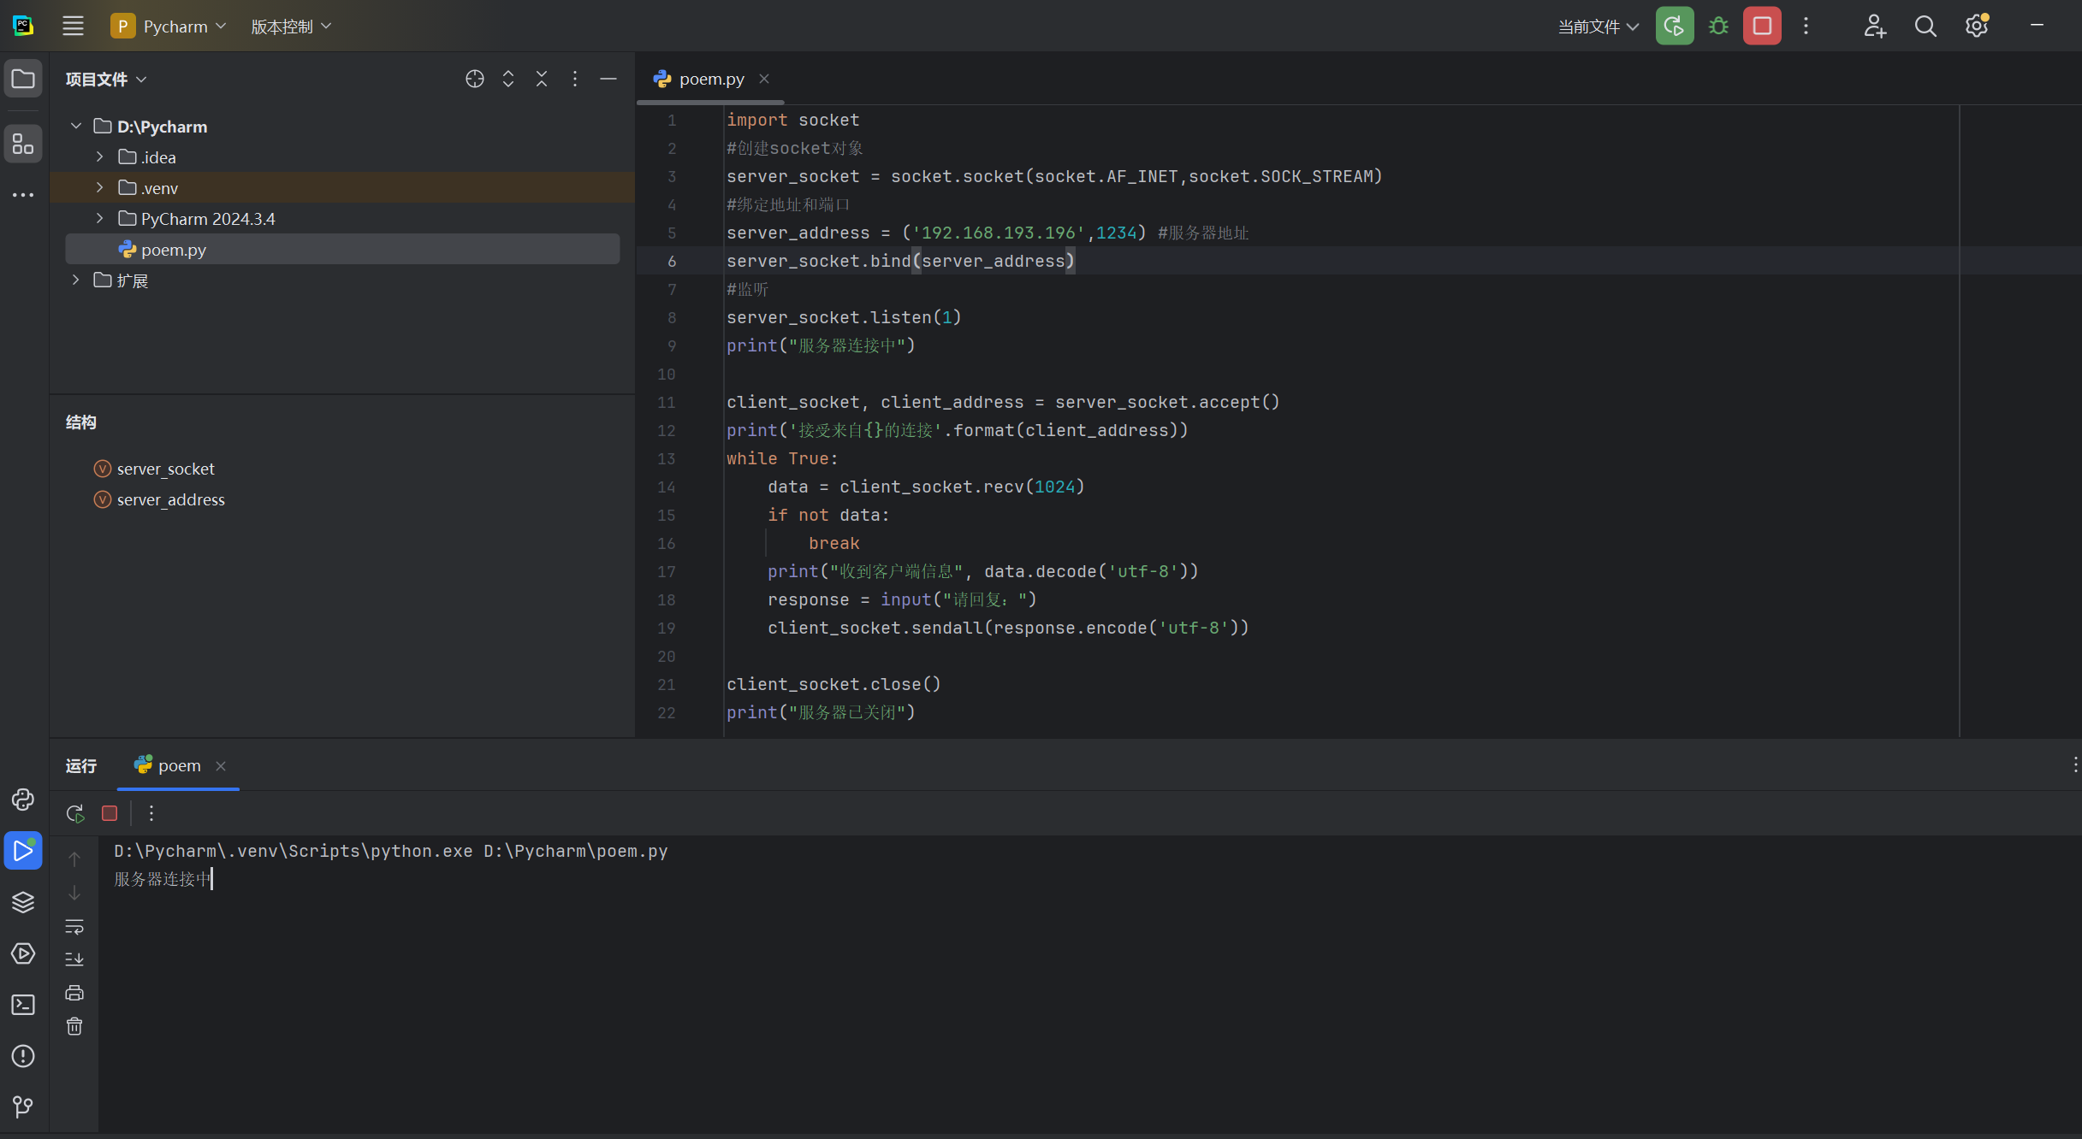Open the Terminal tool window
2082x1139 pixels.
click(23, 1005)
